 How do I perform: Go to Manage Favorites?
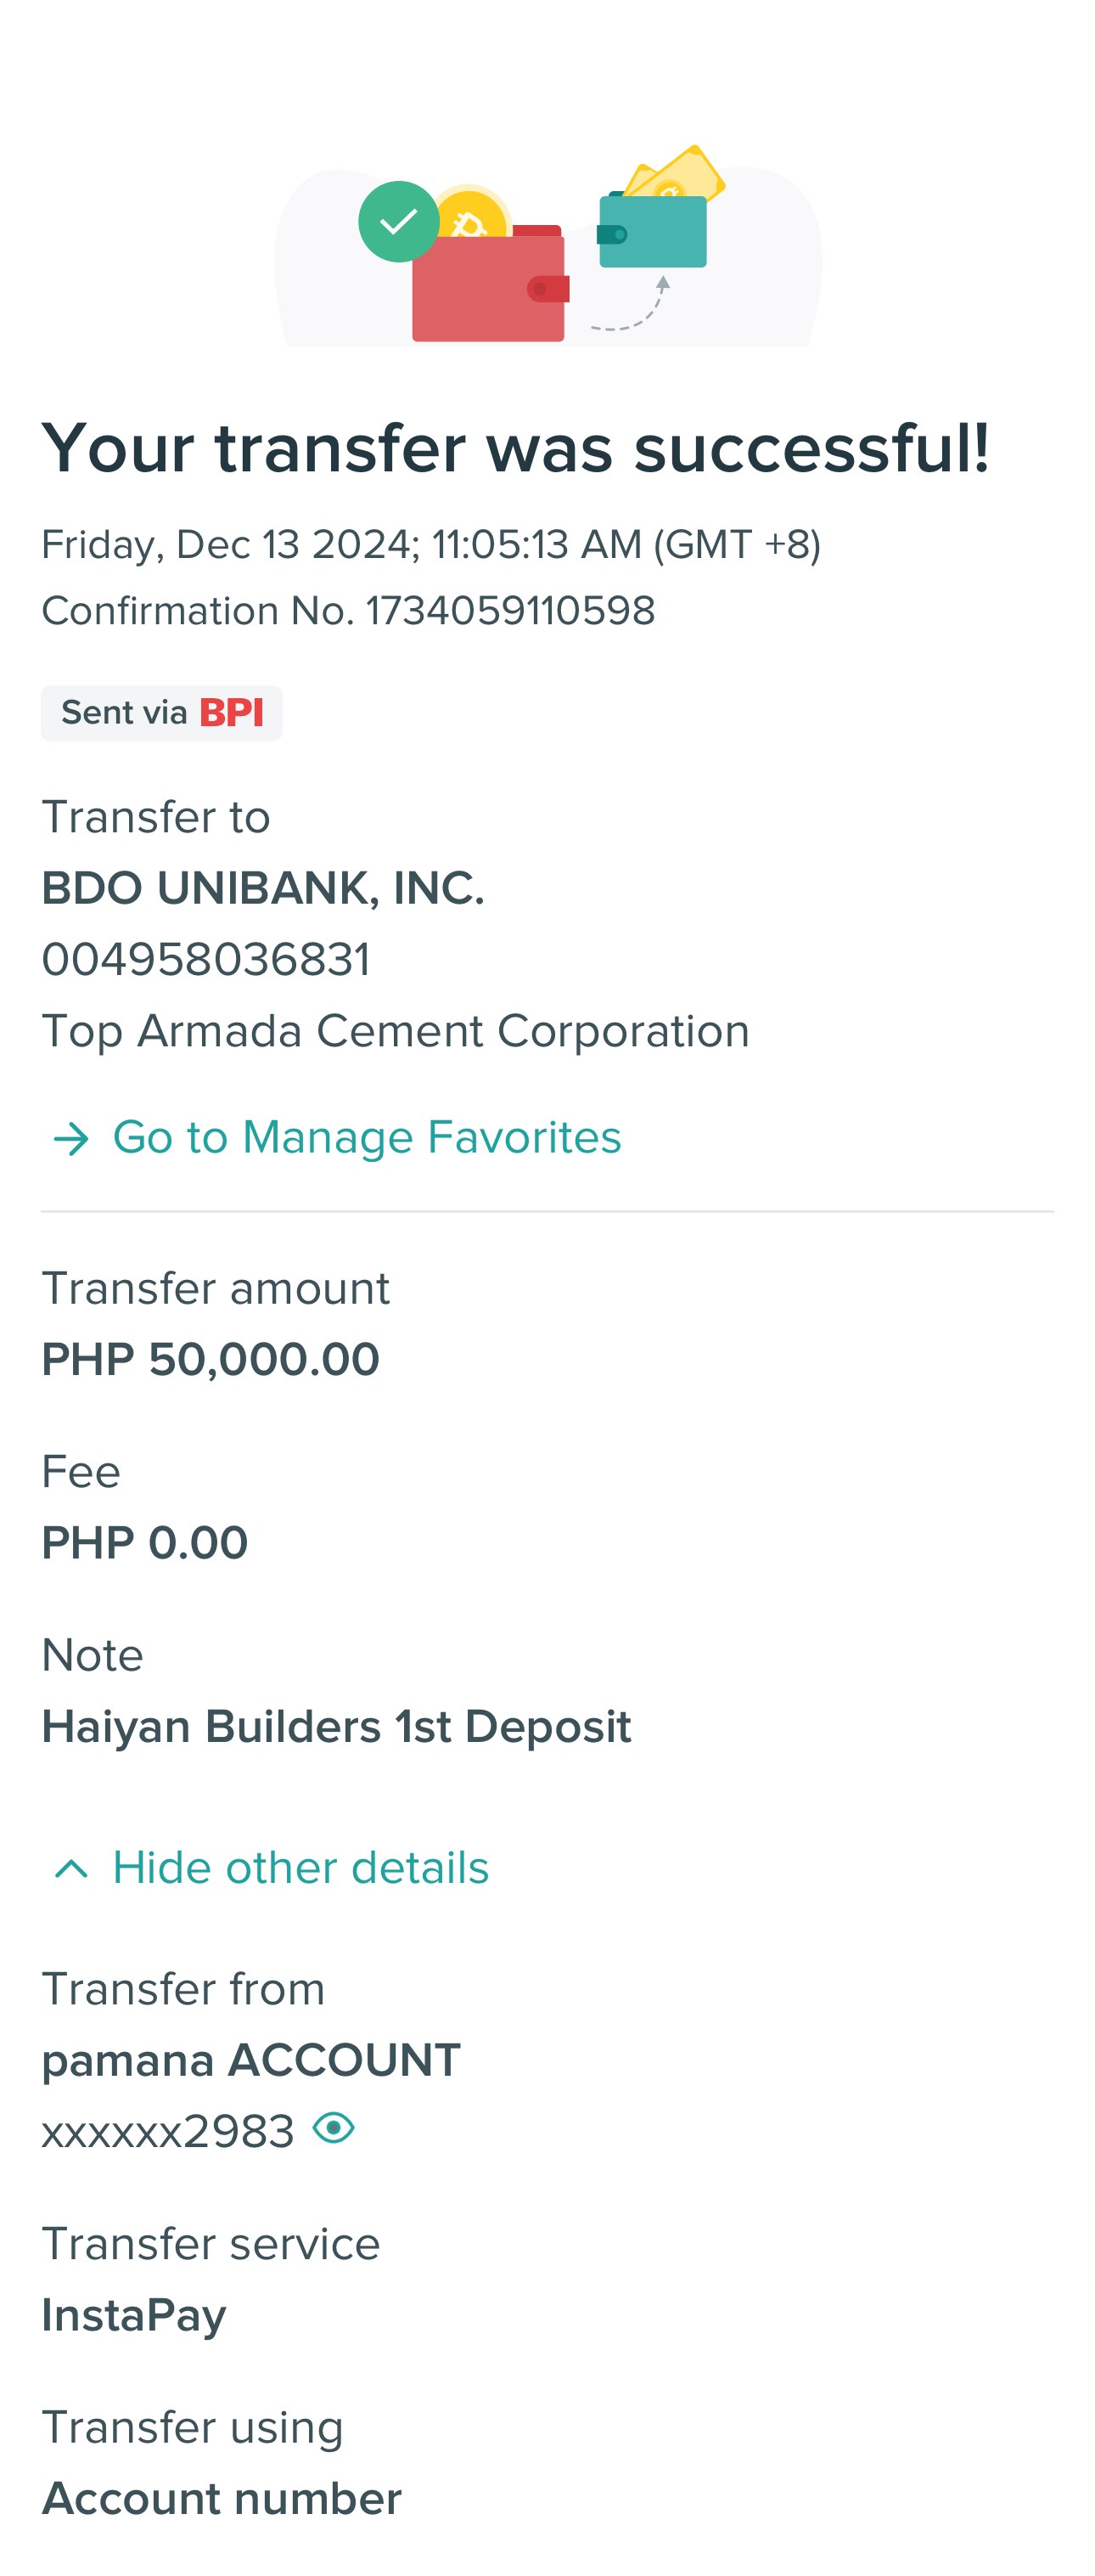pyautogui.click(x=367, y=1138)
